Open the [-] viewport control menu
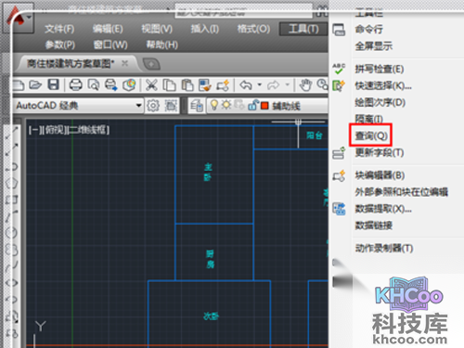The width and height of the screenshot is (464, 348). 35,130
